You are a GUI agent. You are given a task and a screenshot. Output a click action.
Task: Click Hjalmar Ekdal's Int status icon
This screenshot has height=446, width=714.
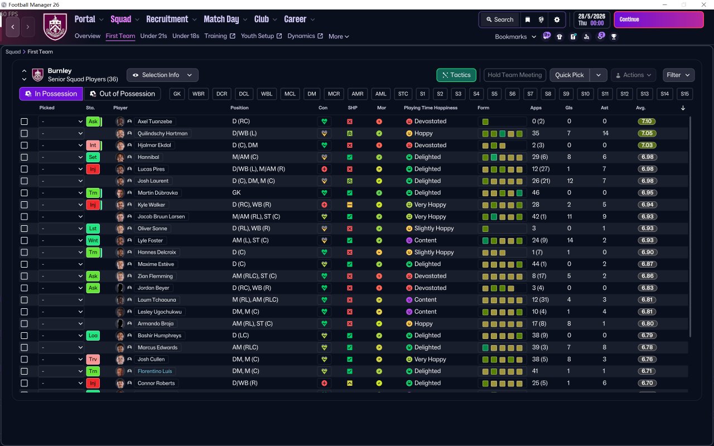click(93, 146)
